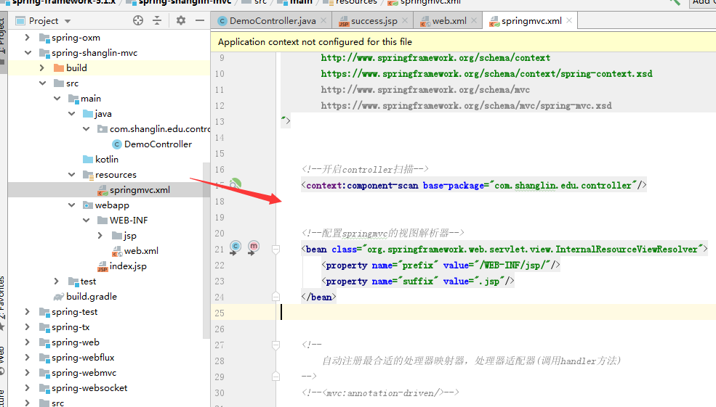Expand the build folder

pyautogui.click(x=42, y=68)
